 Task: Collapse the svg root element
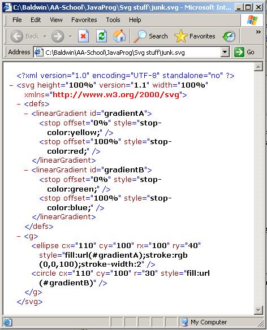tap(11, 85)
